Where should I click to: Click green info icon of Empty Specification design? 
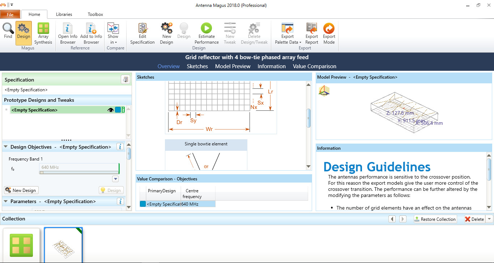coord(123,110)
